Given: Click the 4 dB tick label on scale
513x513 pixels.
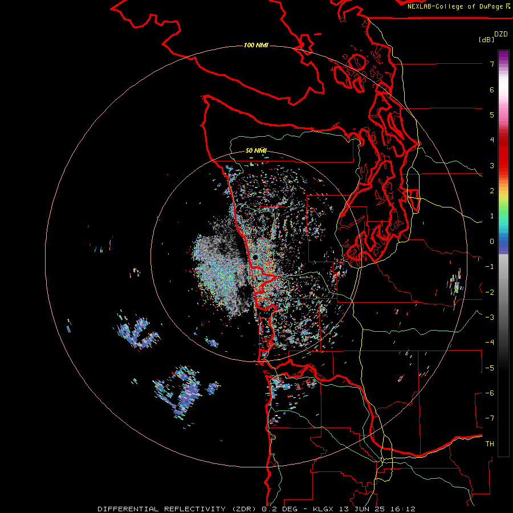Looking at the screenshot, I should pyautogui.click(x=492, y=140).
